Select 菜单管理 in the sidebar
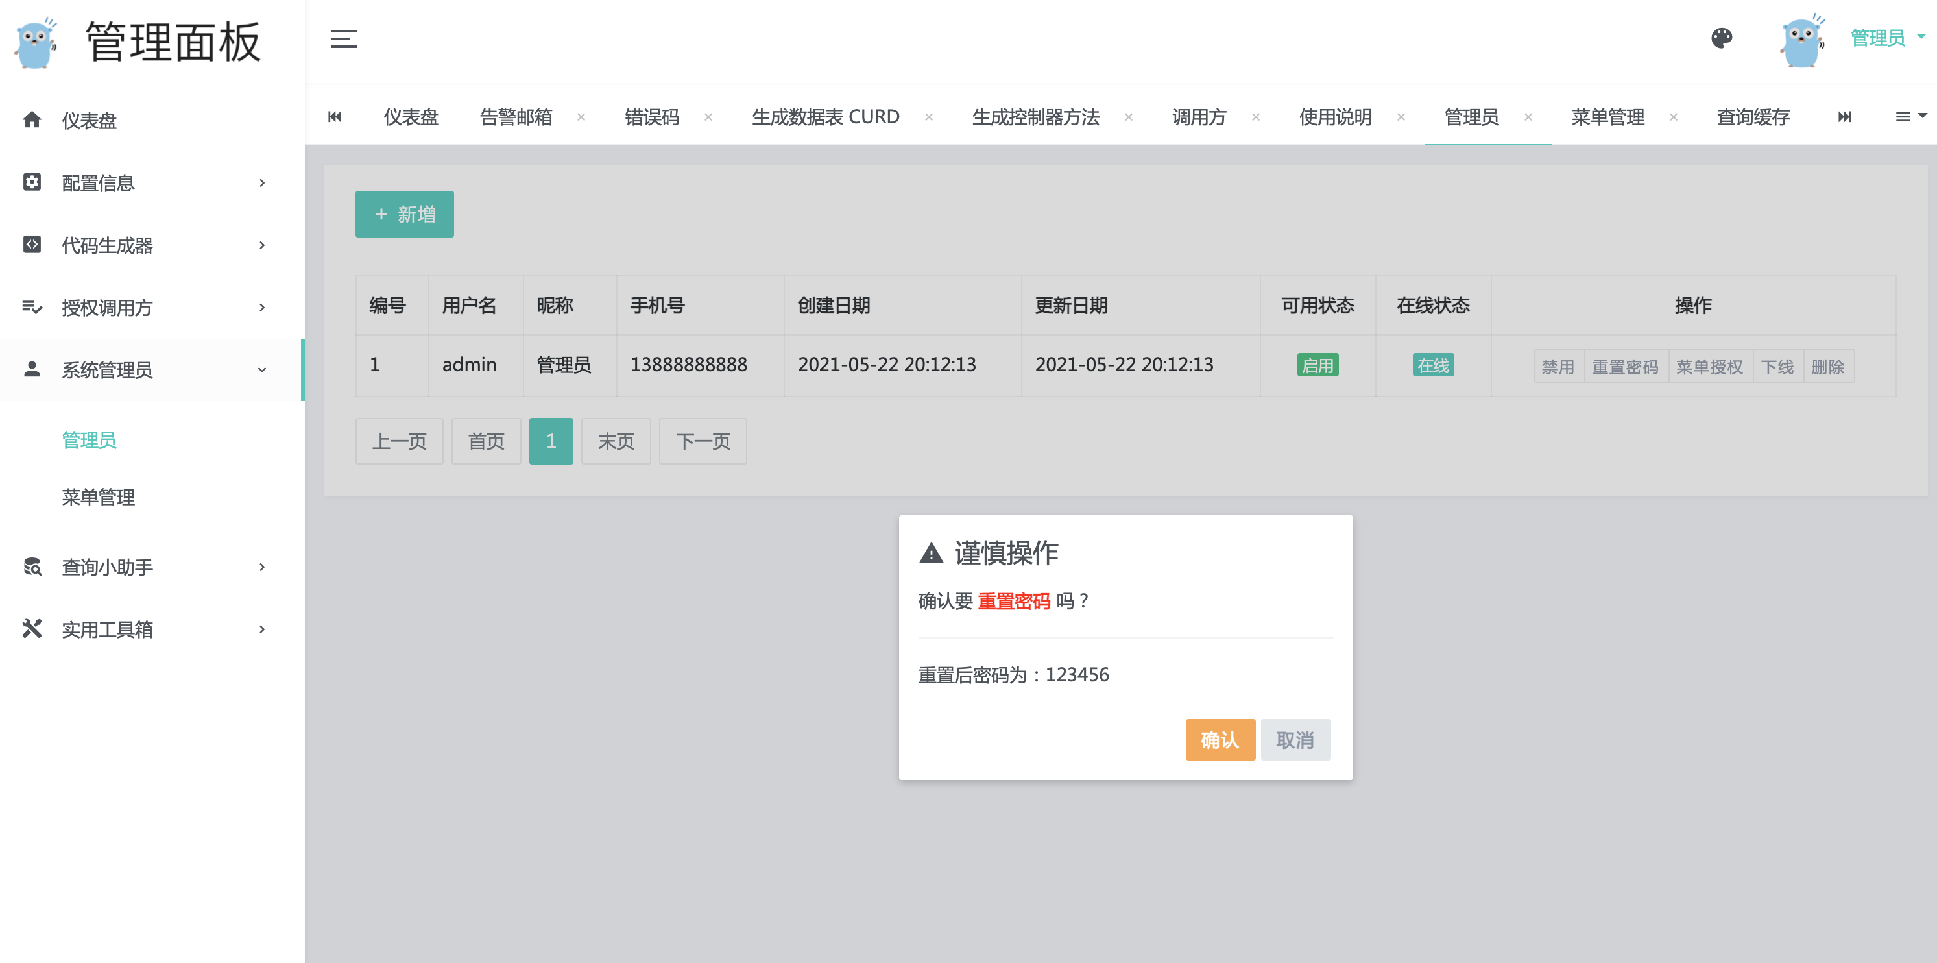The height and width of the screenshot is (963, 1937). coord(99,496)
